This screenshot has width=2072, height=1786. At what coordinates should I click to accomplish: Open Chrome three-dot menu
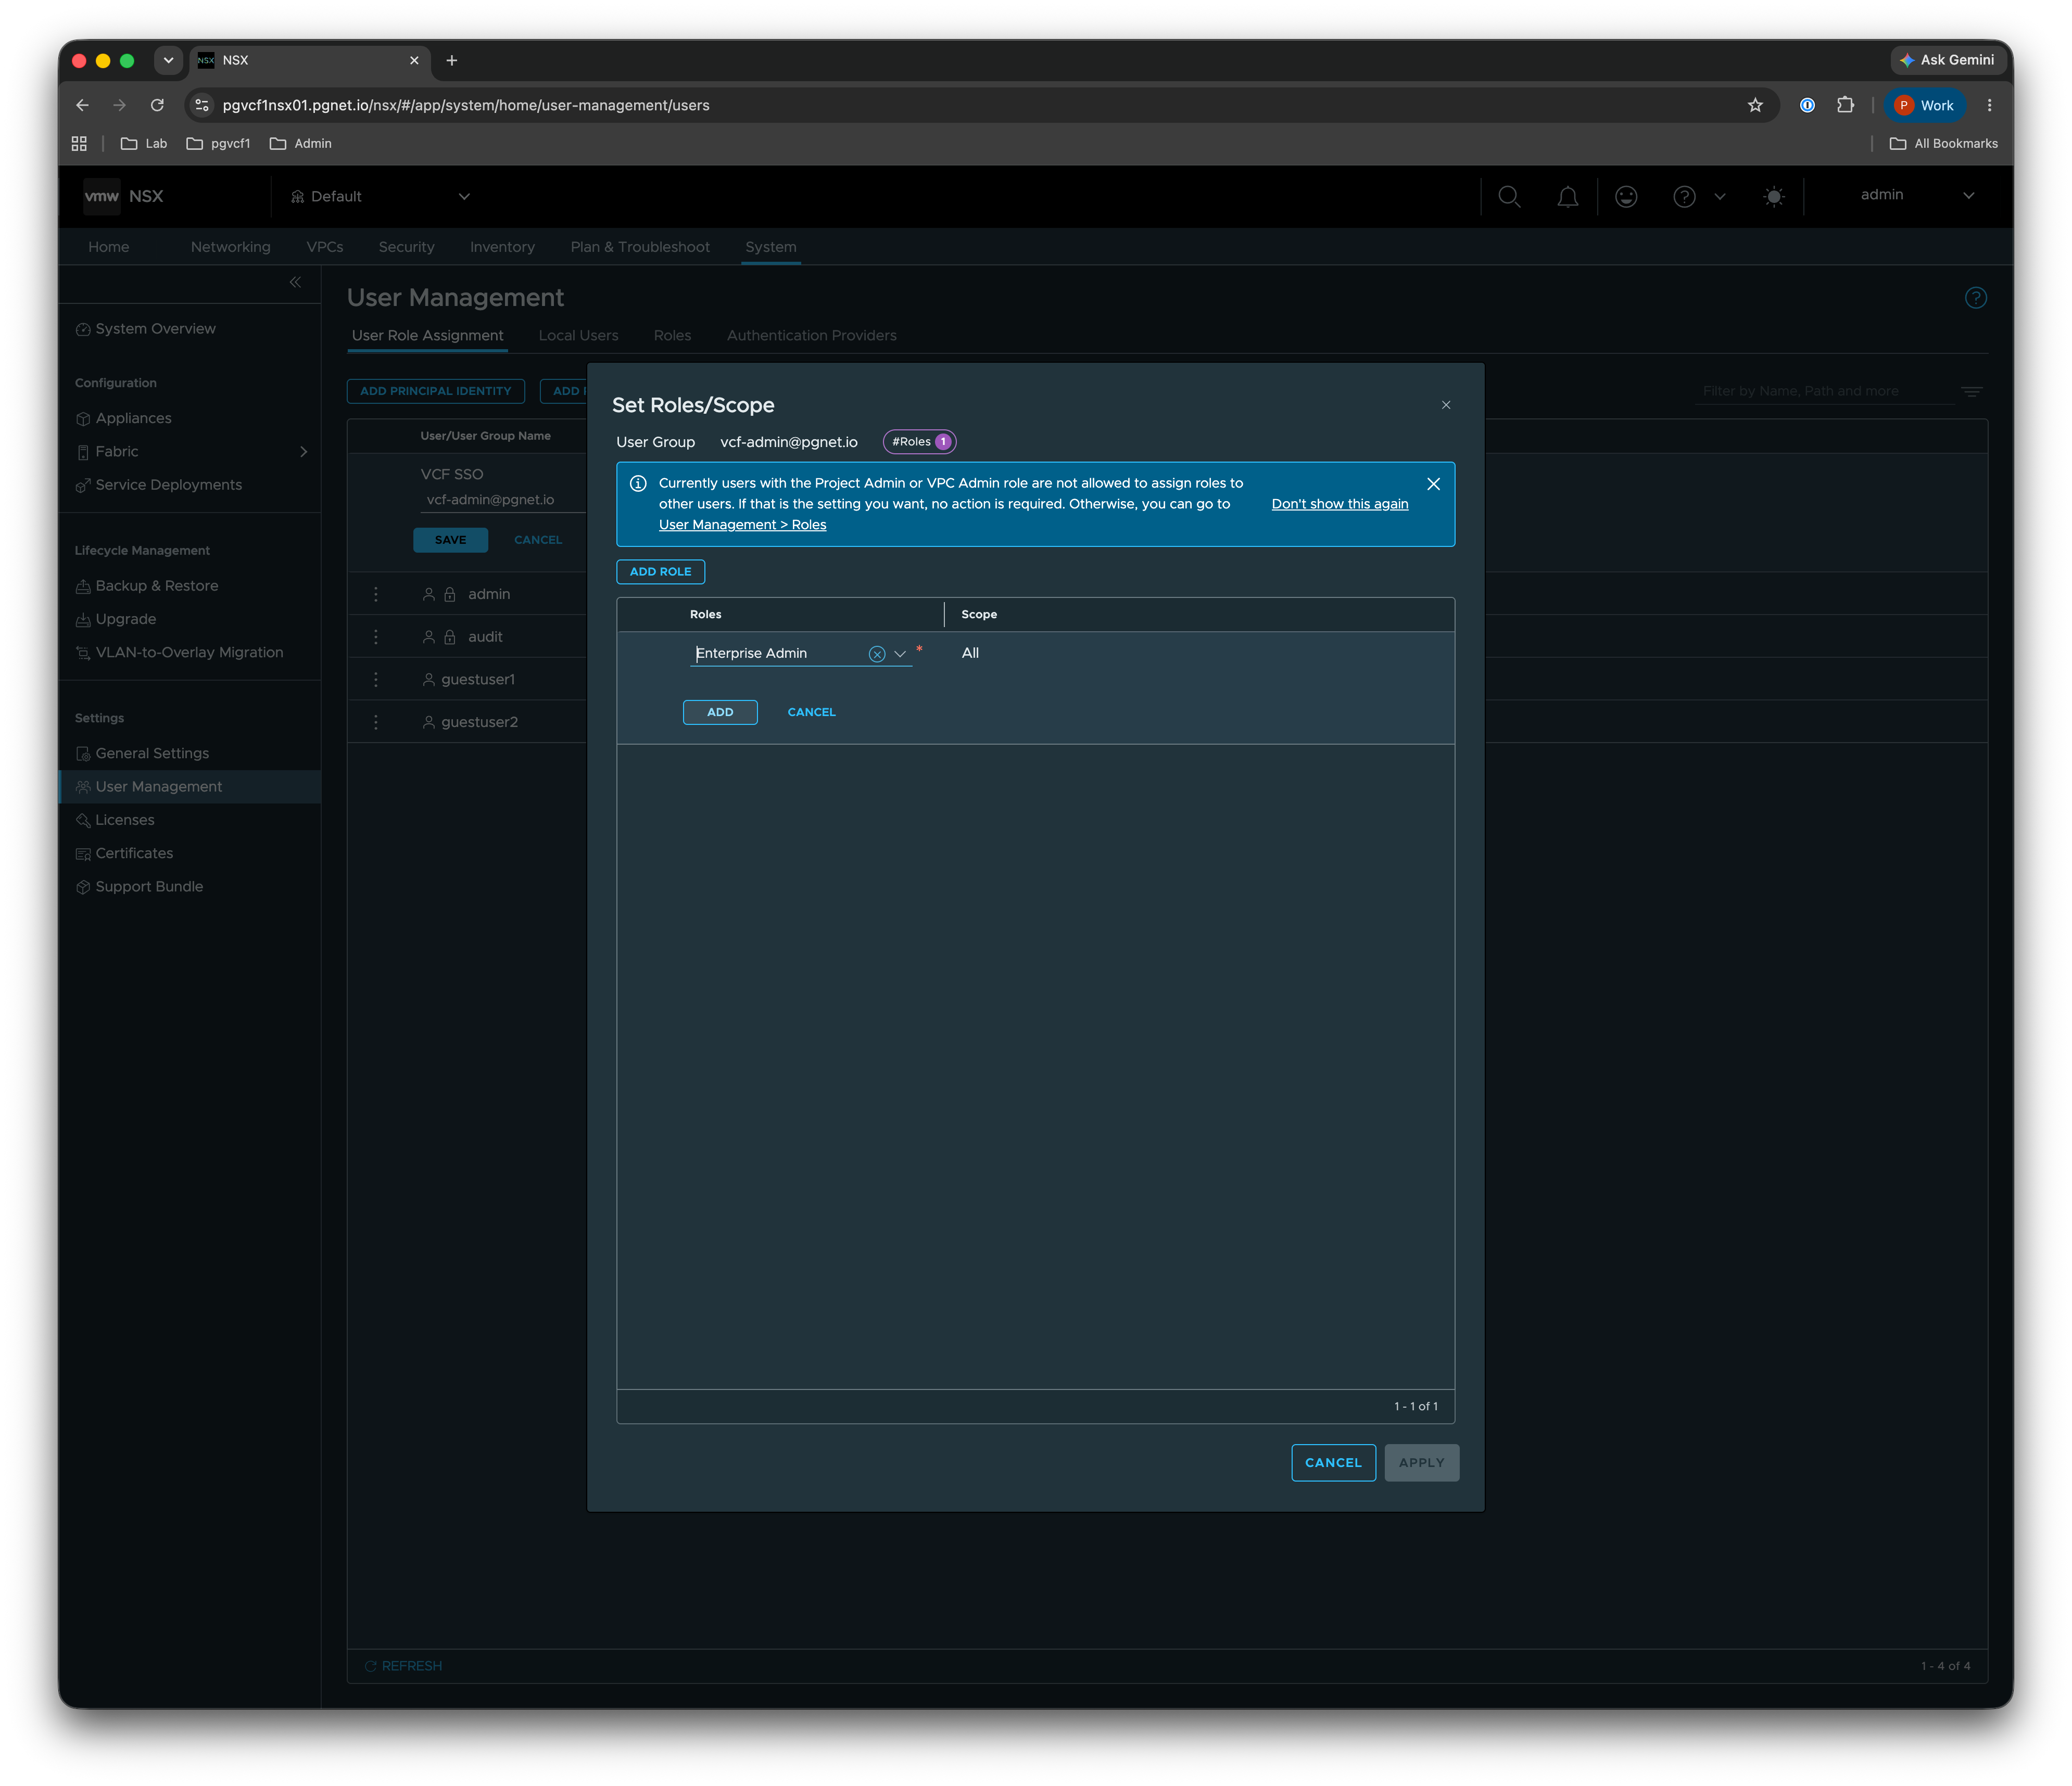(x=1989, y=105)
